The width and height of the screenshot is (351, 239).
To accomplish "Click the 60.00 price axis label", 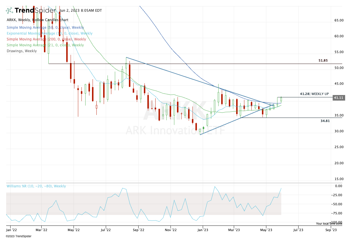I will click(339, 36).
